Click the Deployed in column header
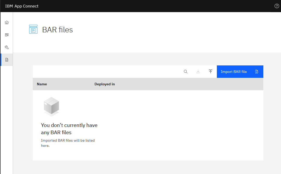Screen dimensions: 281x174 105,84
